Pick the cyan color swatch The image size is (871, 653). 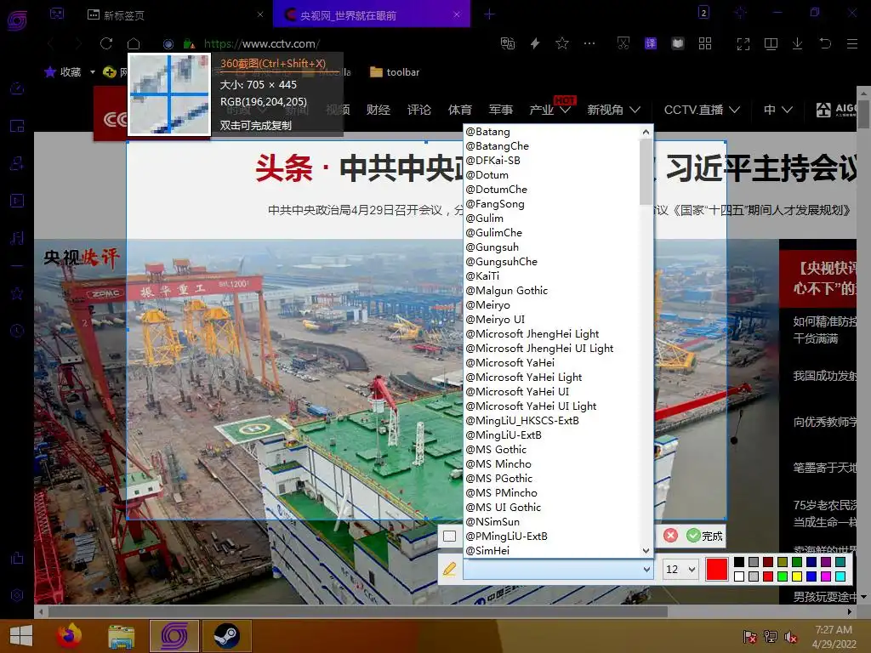(840, 576)
